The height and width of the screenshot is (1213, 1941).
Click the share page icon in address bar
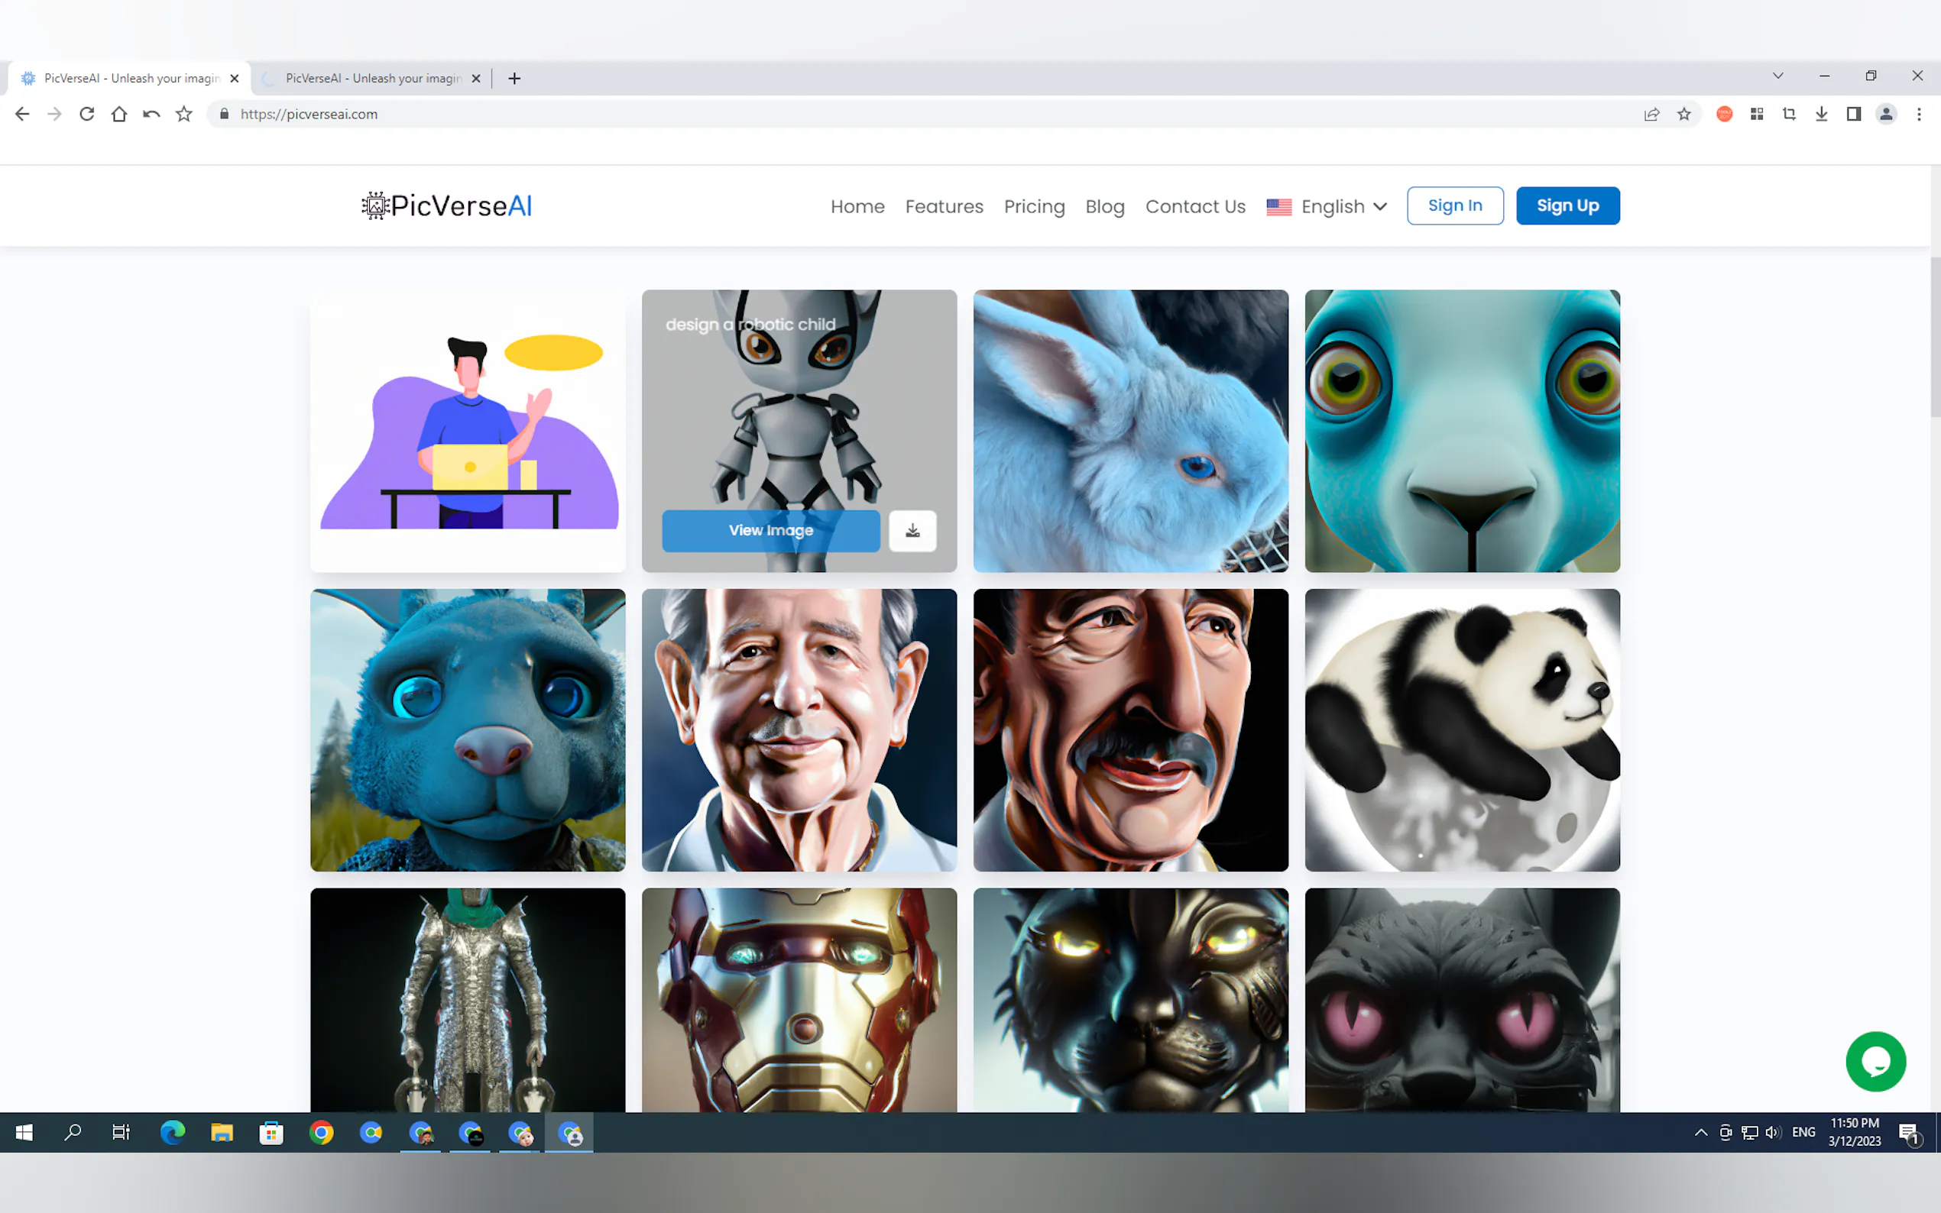tap(1651, 114)
